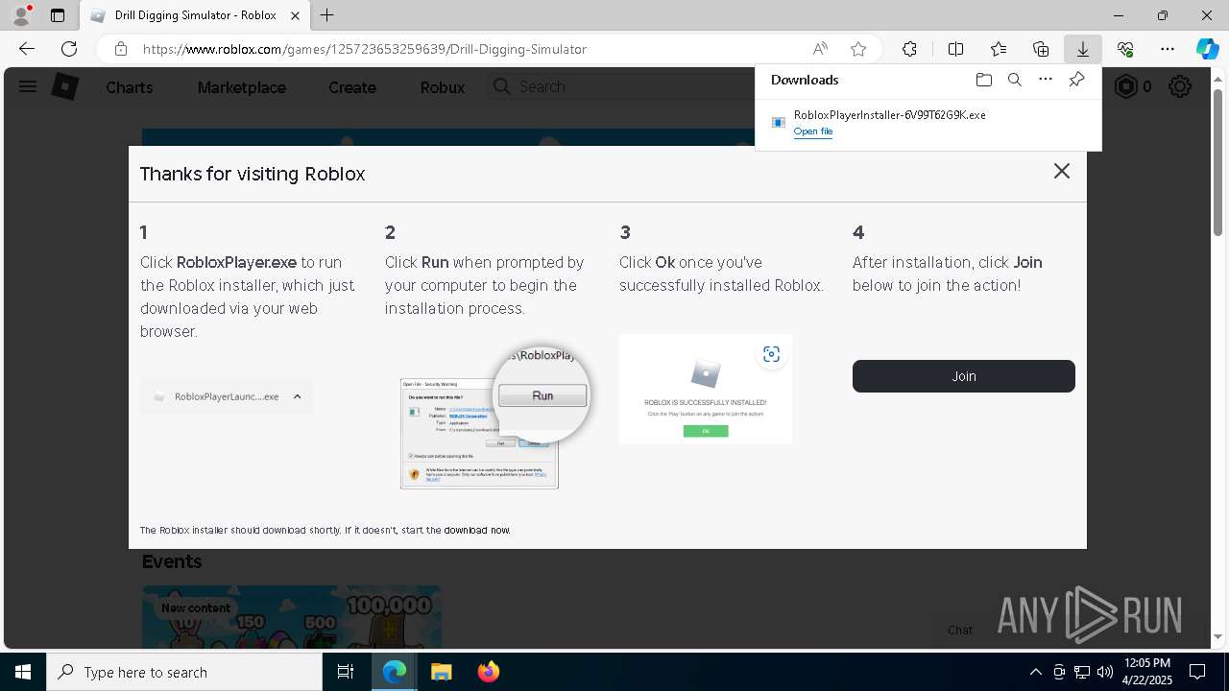Open the Create navigation item
Viewport: 1229px width, 691px height.
(x=352, y=87)
